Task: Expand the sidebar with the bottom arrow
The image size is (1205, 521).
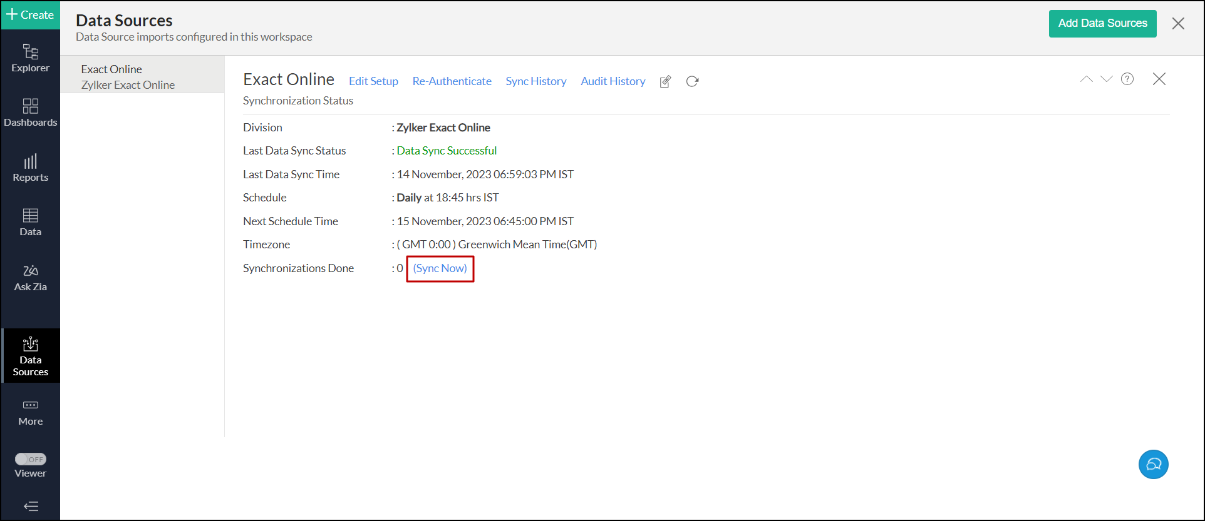Action: click(x=30, y=506)
